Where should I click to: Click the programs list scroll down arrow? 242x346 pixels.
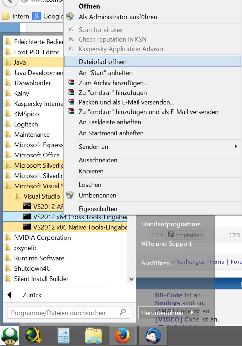(x=131, y=279)
